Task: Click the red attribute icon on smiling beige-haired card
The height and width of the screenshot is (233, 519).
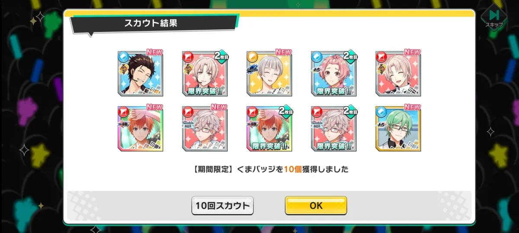Action: (381, 57)
